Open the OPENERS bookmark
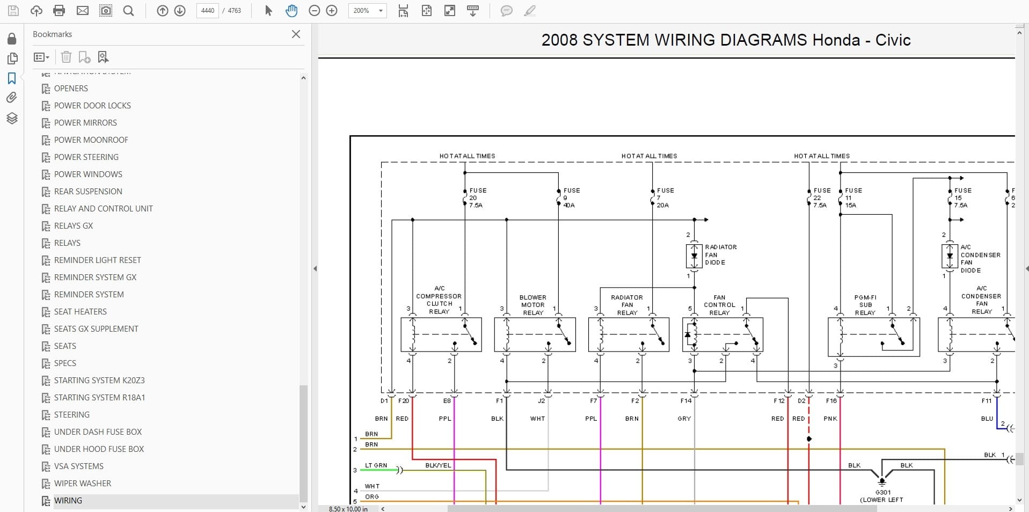 coord(71,88)
